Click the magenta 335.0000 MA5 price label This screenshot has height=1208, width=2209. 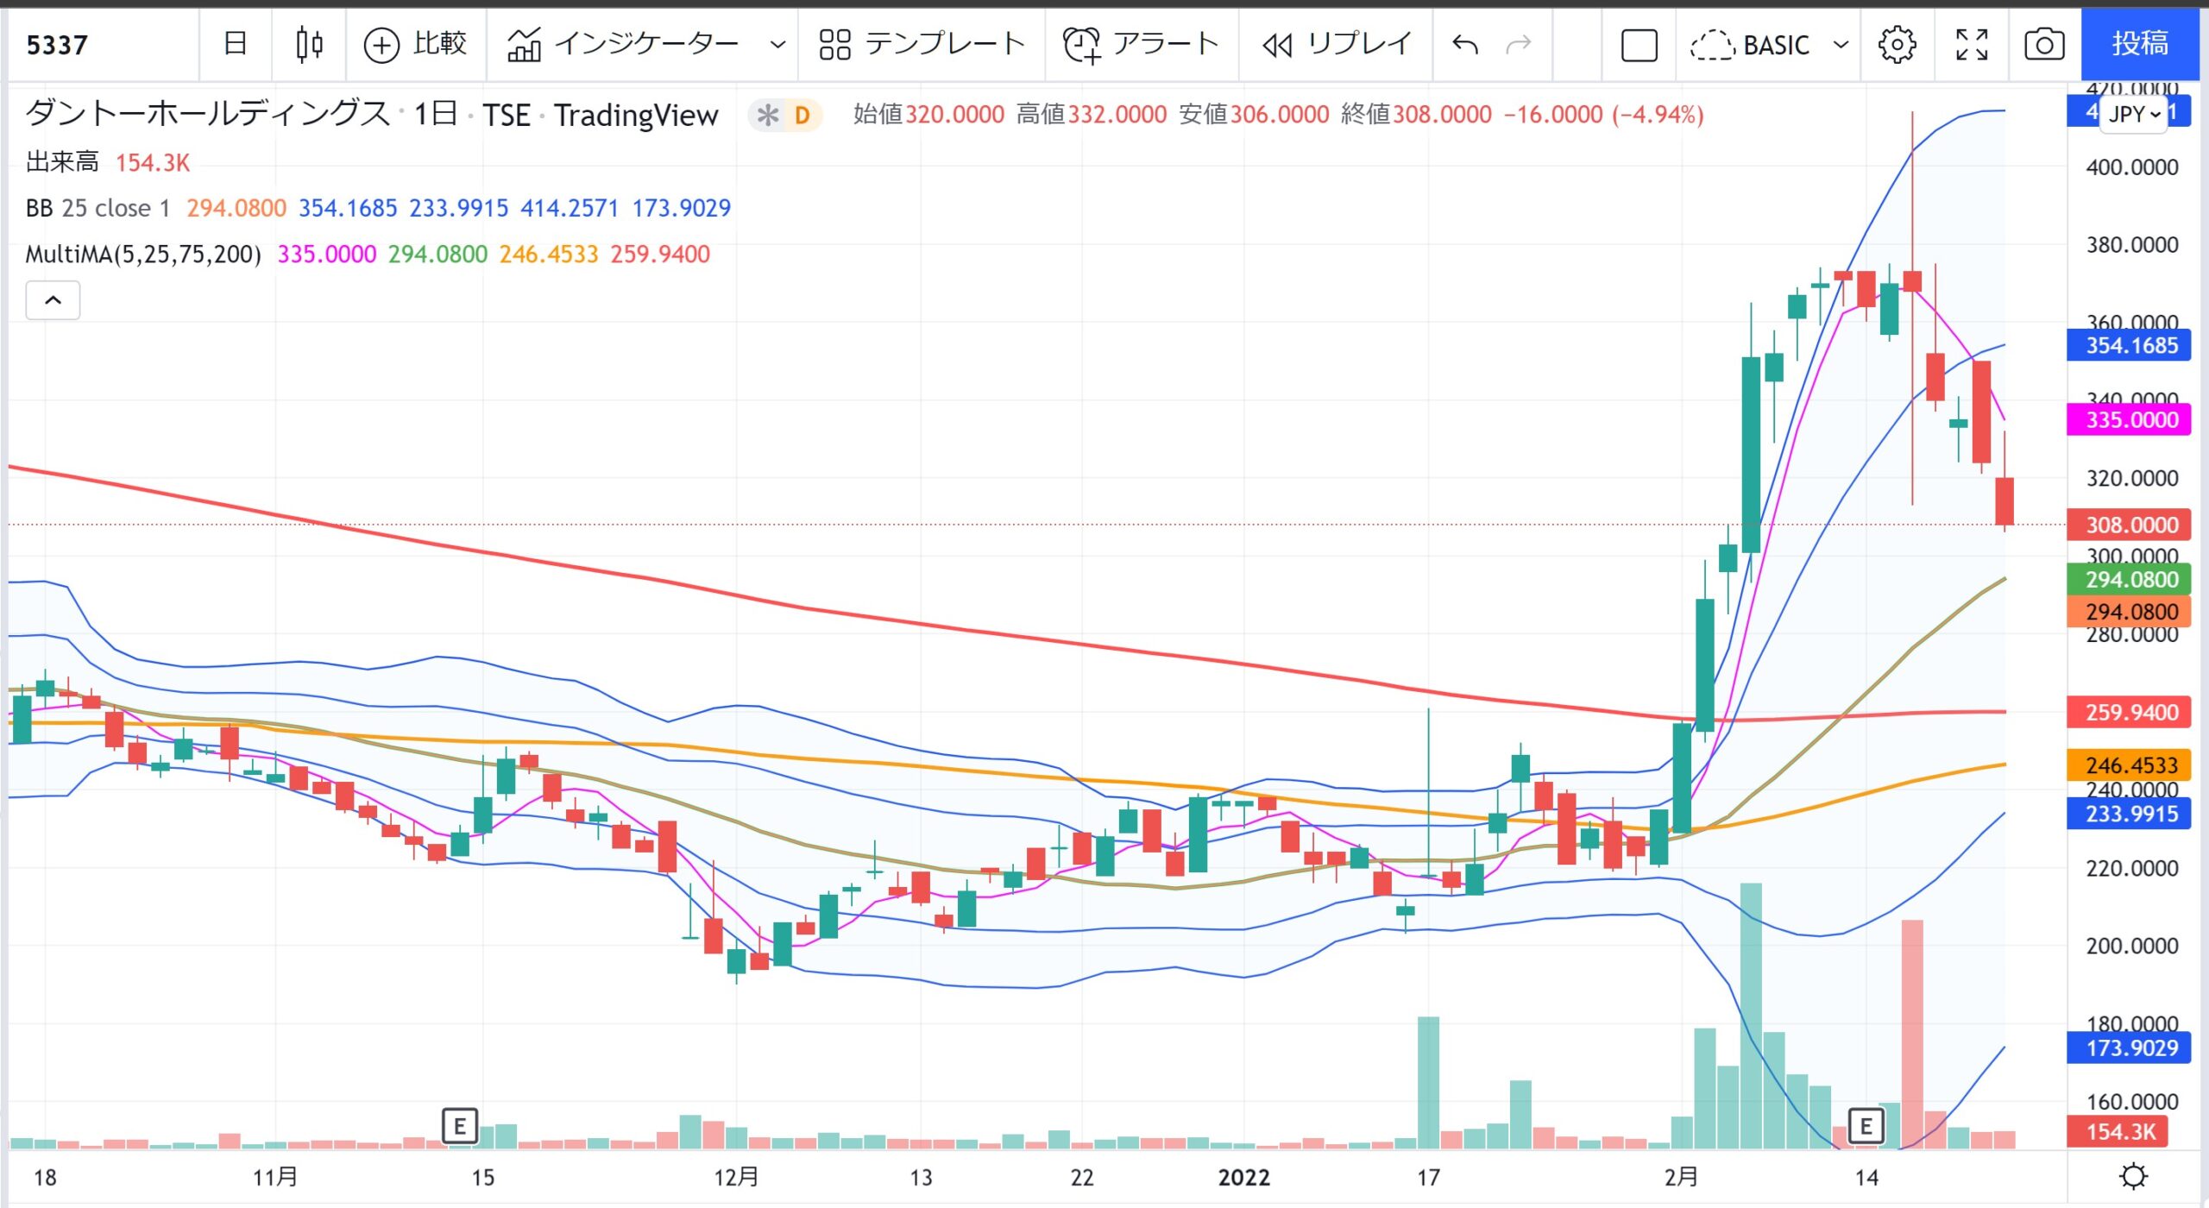tap(2129, 420)
